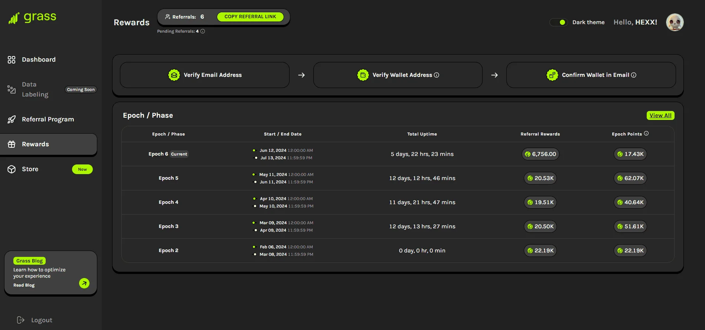Click the 0 day, 0 hr, 0 min uptime

[x=422, y=251]
